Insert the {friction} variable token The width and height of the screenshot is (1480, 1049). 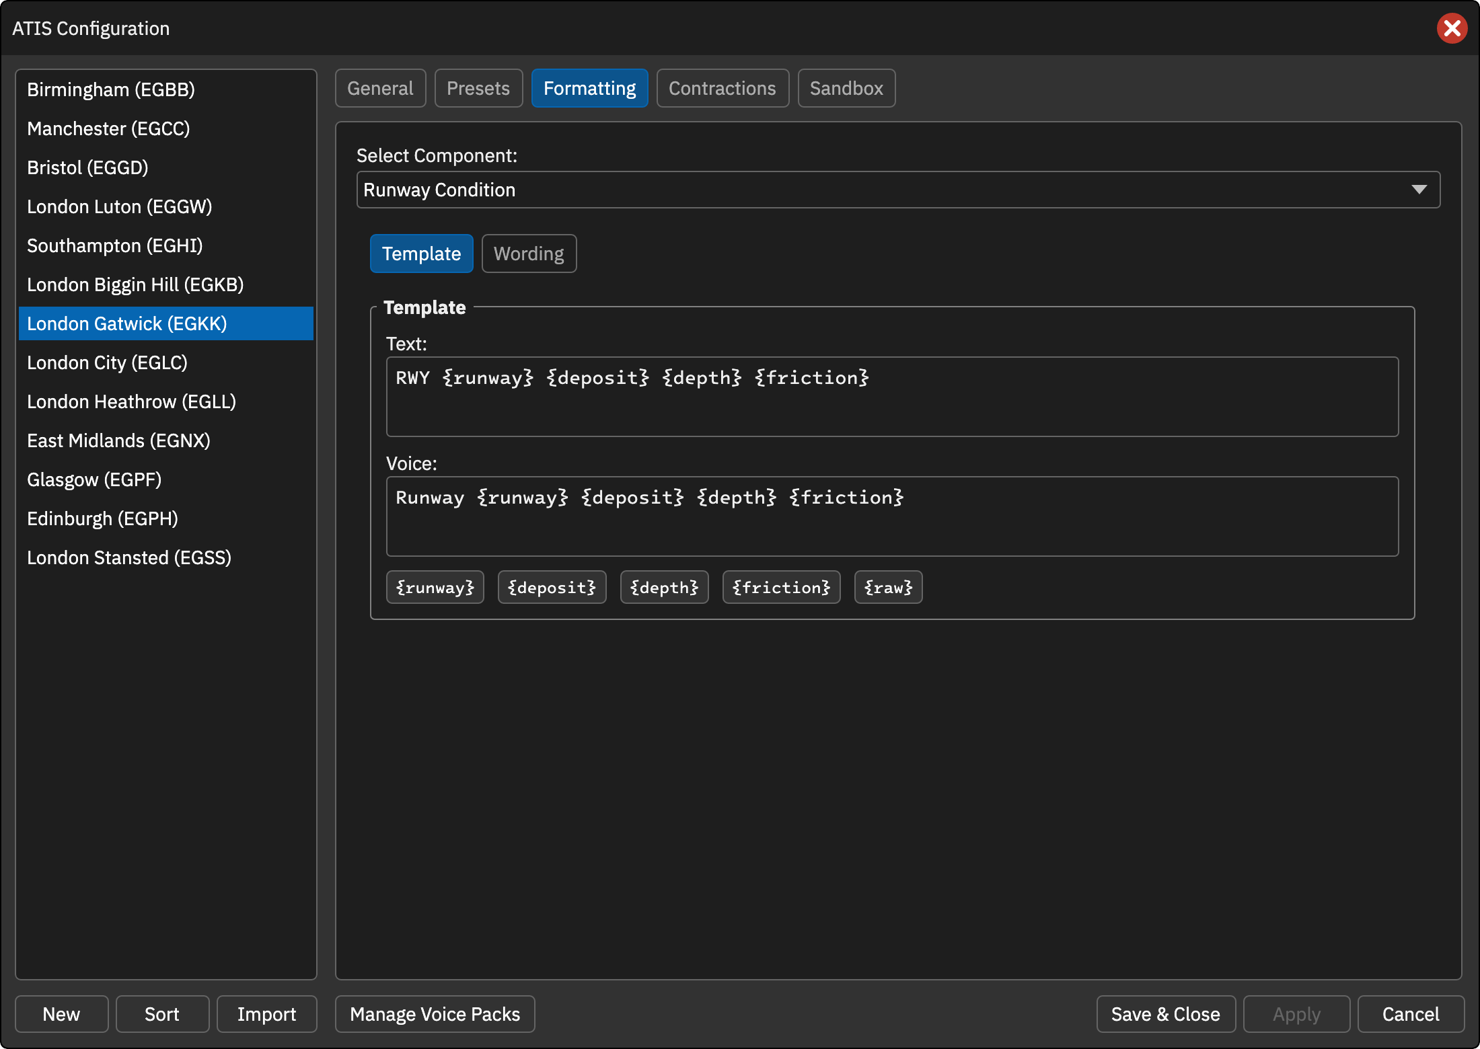pos(781,587)
